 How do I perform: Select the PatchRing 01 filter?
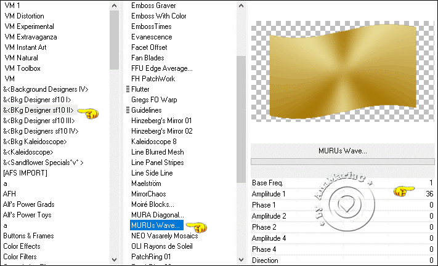pyautogui.click(x=151, y=257)
